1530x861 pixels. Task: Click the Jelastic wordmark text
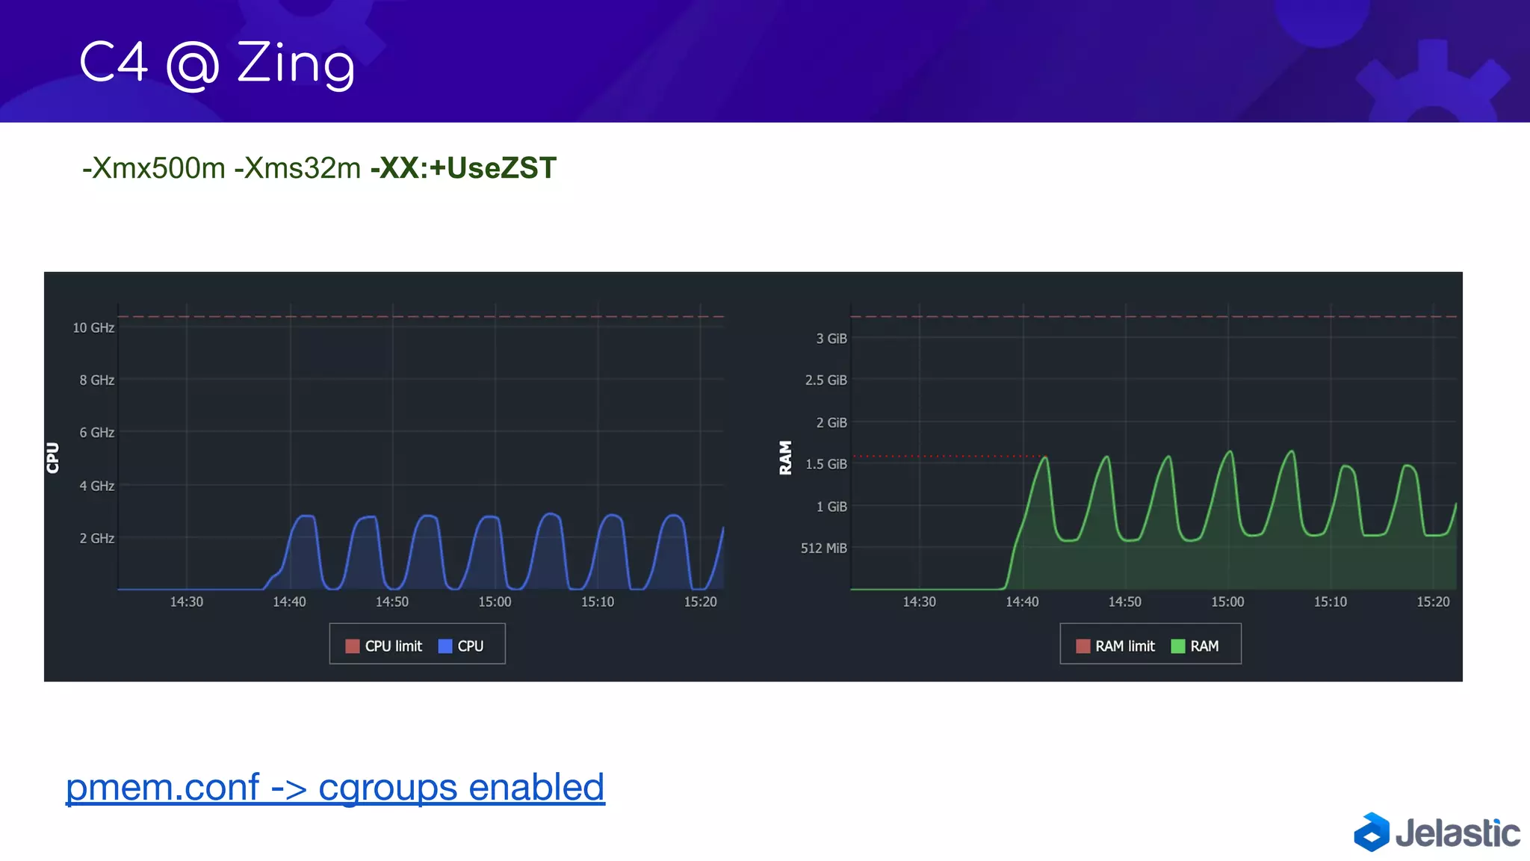click(1458, 833)
